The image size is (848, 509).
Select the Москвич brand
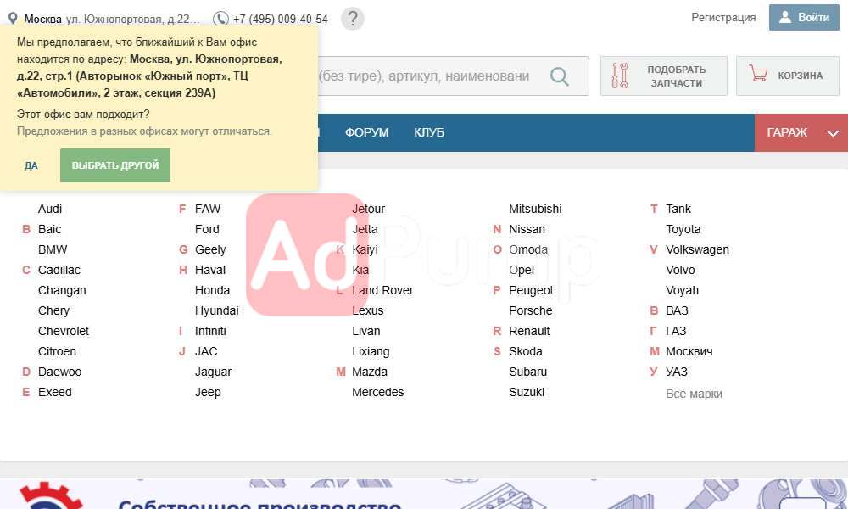pos(689,351)
